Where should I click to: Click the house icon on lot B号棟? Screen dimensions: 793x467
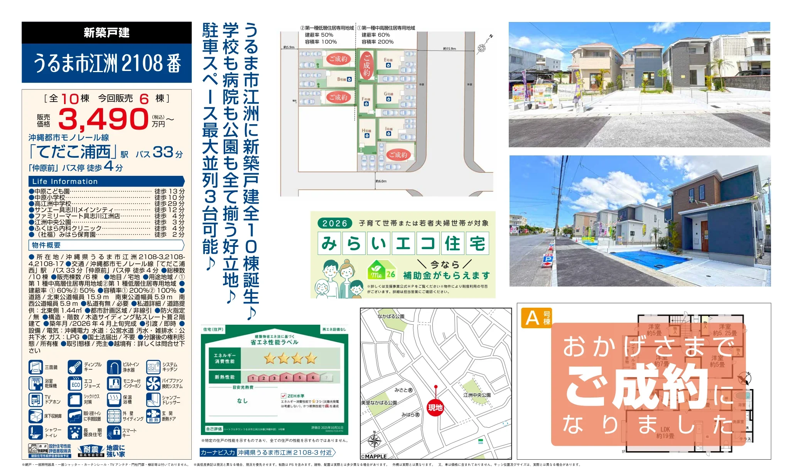[x=349, y=79]
